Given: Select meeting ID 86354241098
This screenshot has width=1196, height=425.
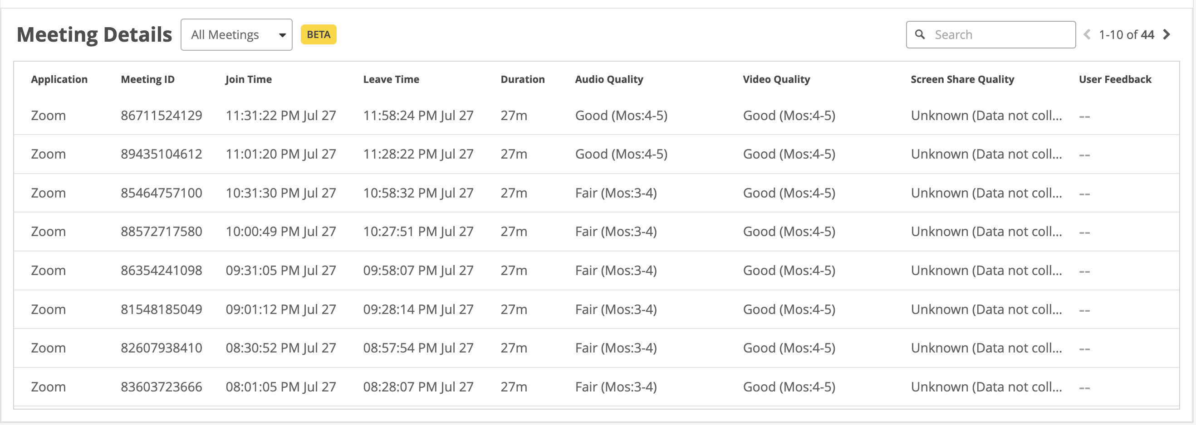Looking at the screenshot, I should pyautogui.click(x=161, y=270).
